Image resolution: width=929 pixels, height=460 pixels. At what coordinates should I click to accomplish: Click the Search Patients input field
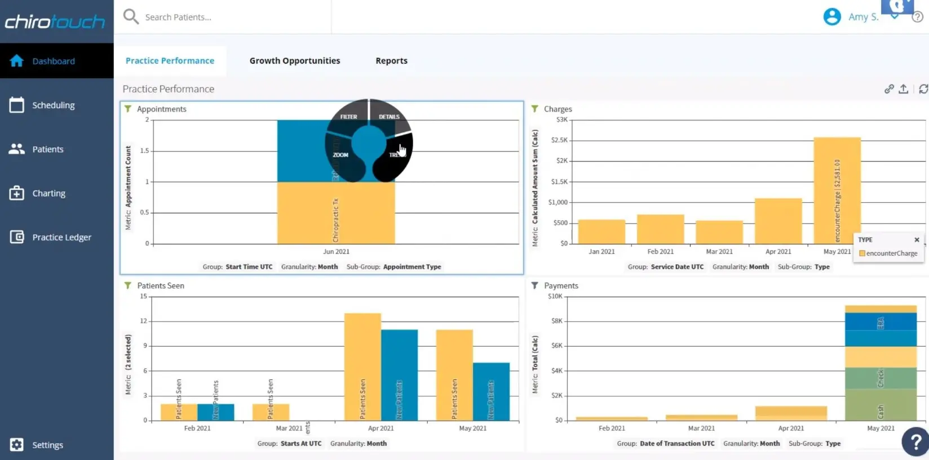click(225, 17)
